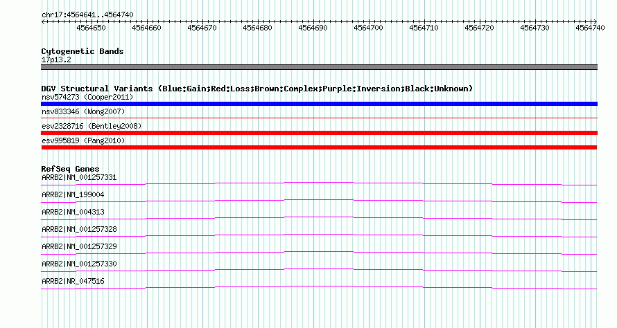Select ruler position 4564670
The image size is (617, 328).
[202, 28]
